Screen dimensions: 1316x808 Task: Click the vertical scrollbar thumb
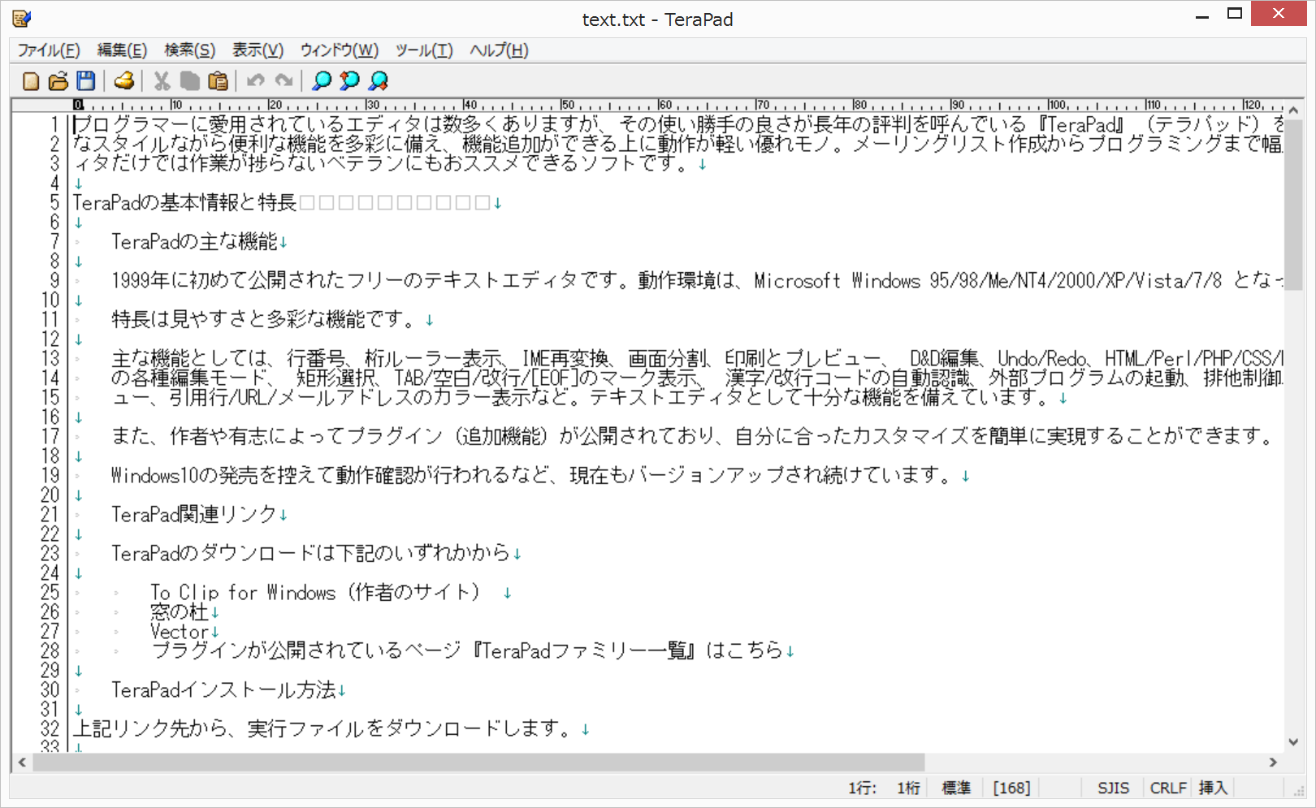1293,204
